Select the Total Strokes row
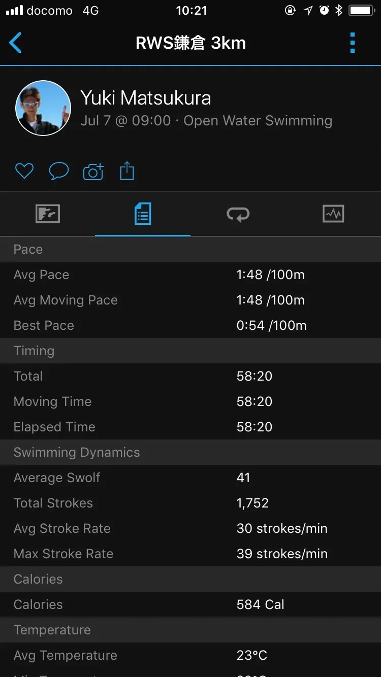Viewport: 381px width, 677px height. click(x=190, y=503)
